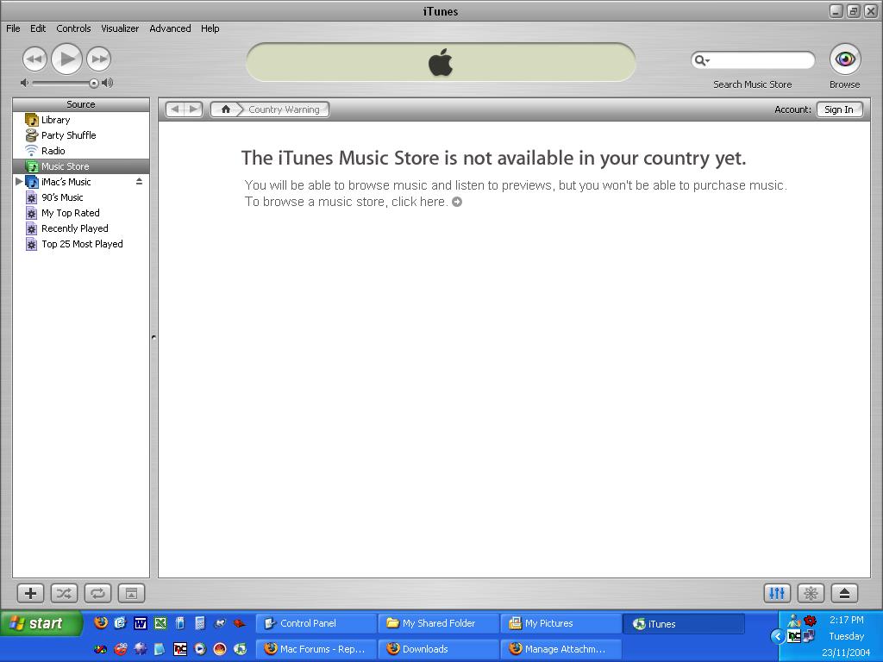Click the Sign In account button
Viewport: 883px width, 662px height.
(x=839, y=109)
